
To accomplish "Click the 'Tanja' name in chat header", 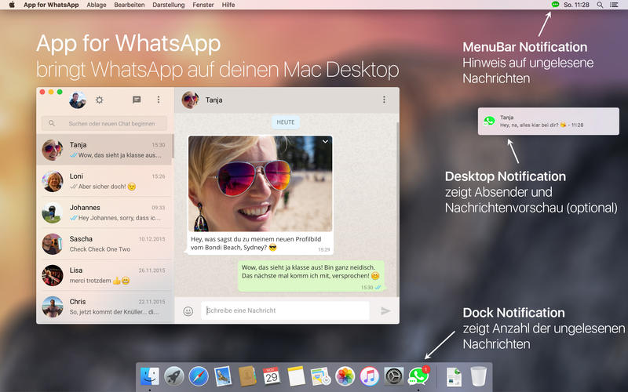I will [214, 100].
